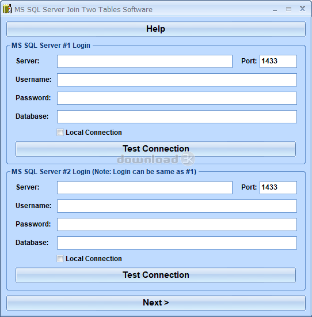Select the Database field for Server #2
312x317 pixels.
coord(177,243)
